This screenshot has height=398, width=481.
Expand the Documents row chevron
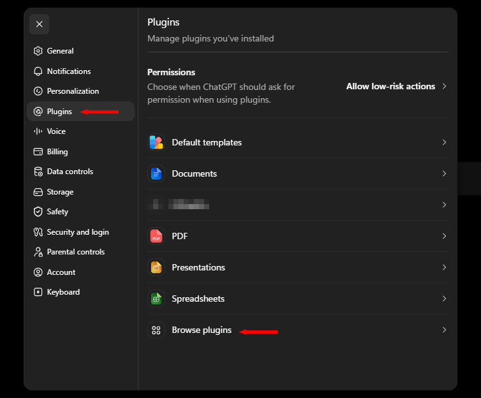point(444,173)
